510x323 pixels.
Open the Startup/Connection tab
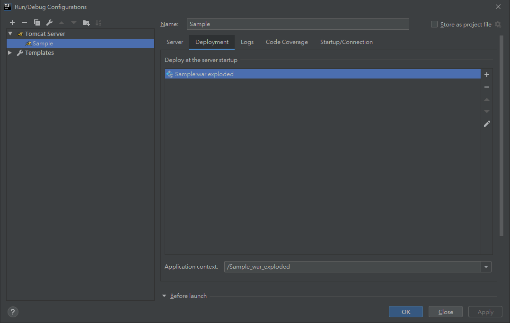tap(346, 42)
